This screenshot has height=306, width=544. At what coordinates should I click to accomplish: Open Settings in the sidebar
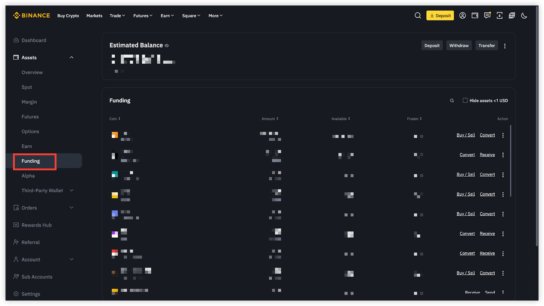(31, 294)
